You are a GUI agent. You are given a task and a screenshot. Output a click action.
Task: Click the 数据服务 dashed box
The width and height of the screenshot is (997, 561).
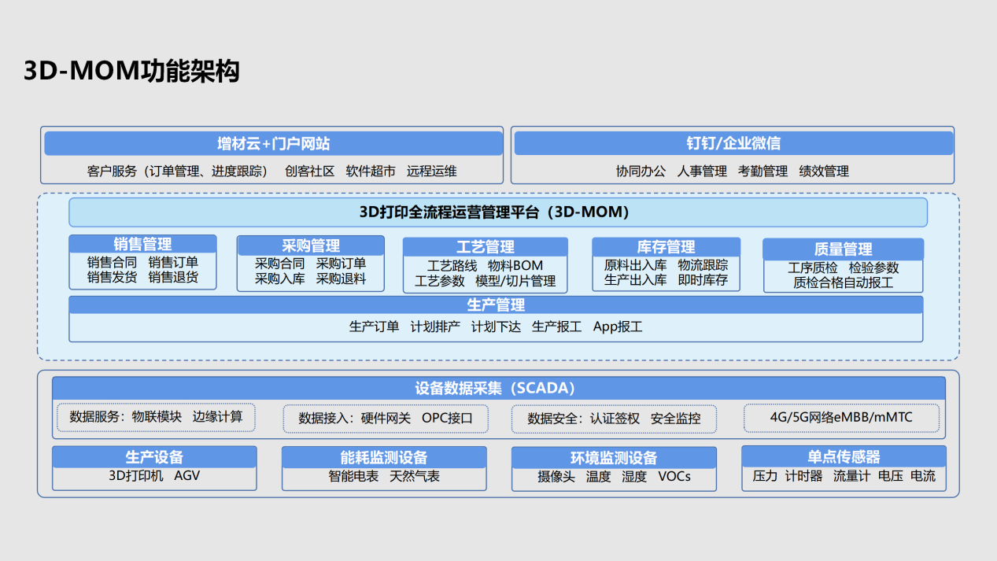coord(157,417)
